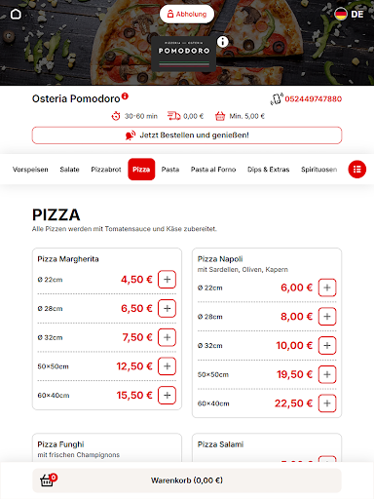The height and width of the screenshot is (499, 374).
Task: Go to the Pizzabrot category tab
Action: click(106, 170)
